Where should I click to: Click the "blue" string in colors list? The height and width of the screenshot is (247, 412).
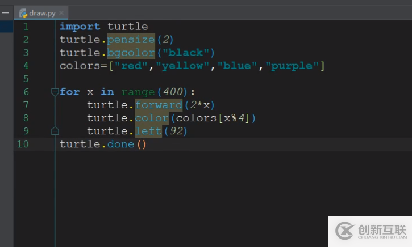238,66
